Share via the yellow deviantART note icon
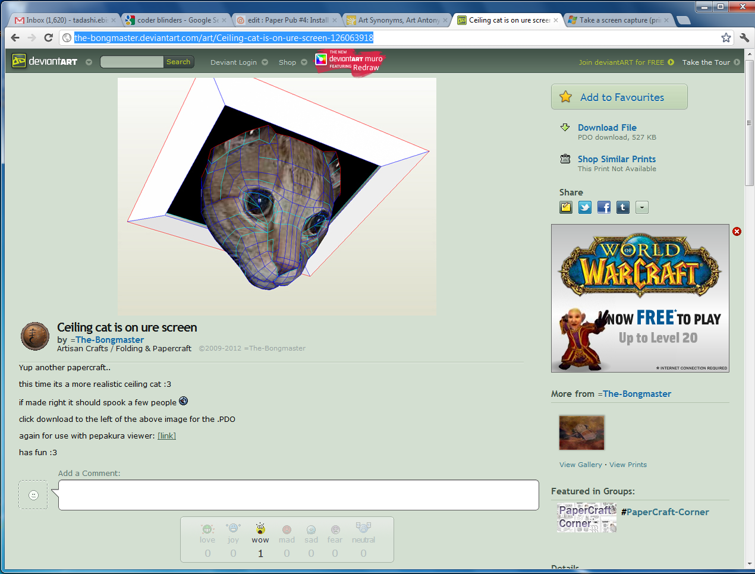The height and width of the screenshot is (574, 755). [566, 207]
